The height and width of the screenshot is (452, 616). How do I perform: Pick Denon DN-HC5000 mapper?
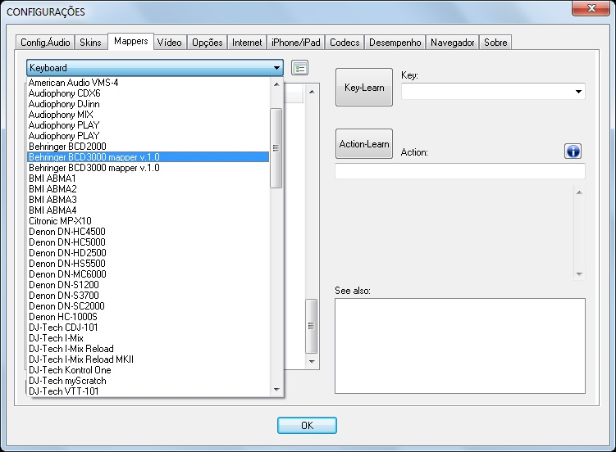pos(148,242)
